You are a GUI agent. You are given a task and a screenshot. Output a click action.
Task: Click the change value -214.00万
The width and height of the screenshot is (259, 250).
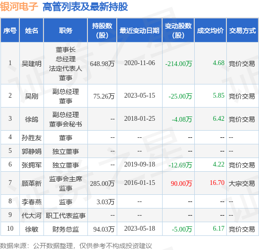(x=179, y=64)
